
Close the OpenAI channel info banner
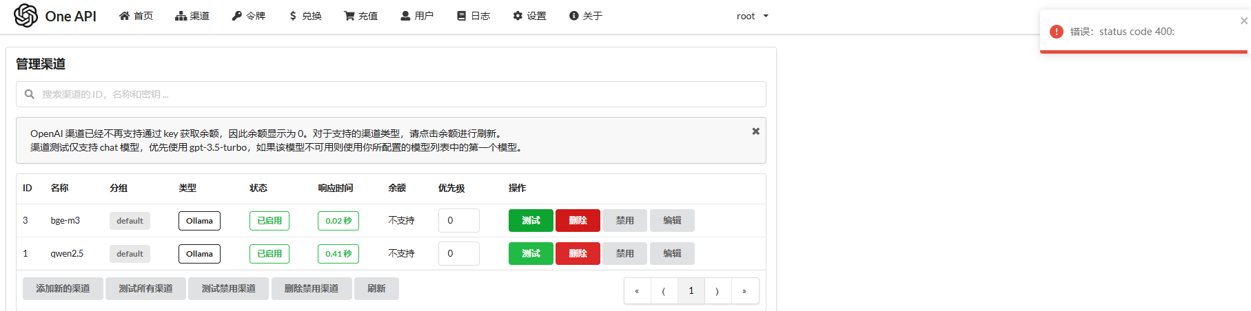(755, 131)
